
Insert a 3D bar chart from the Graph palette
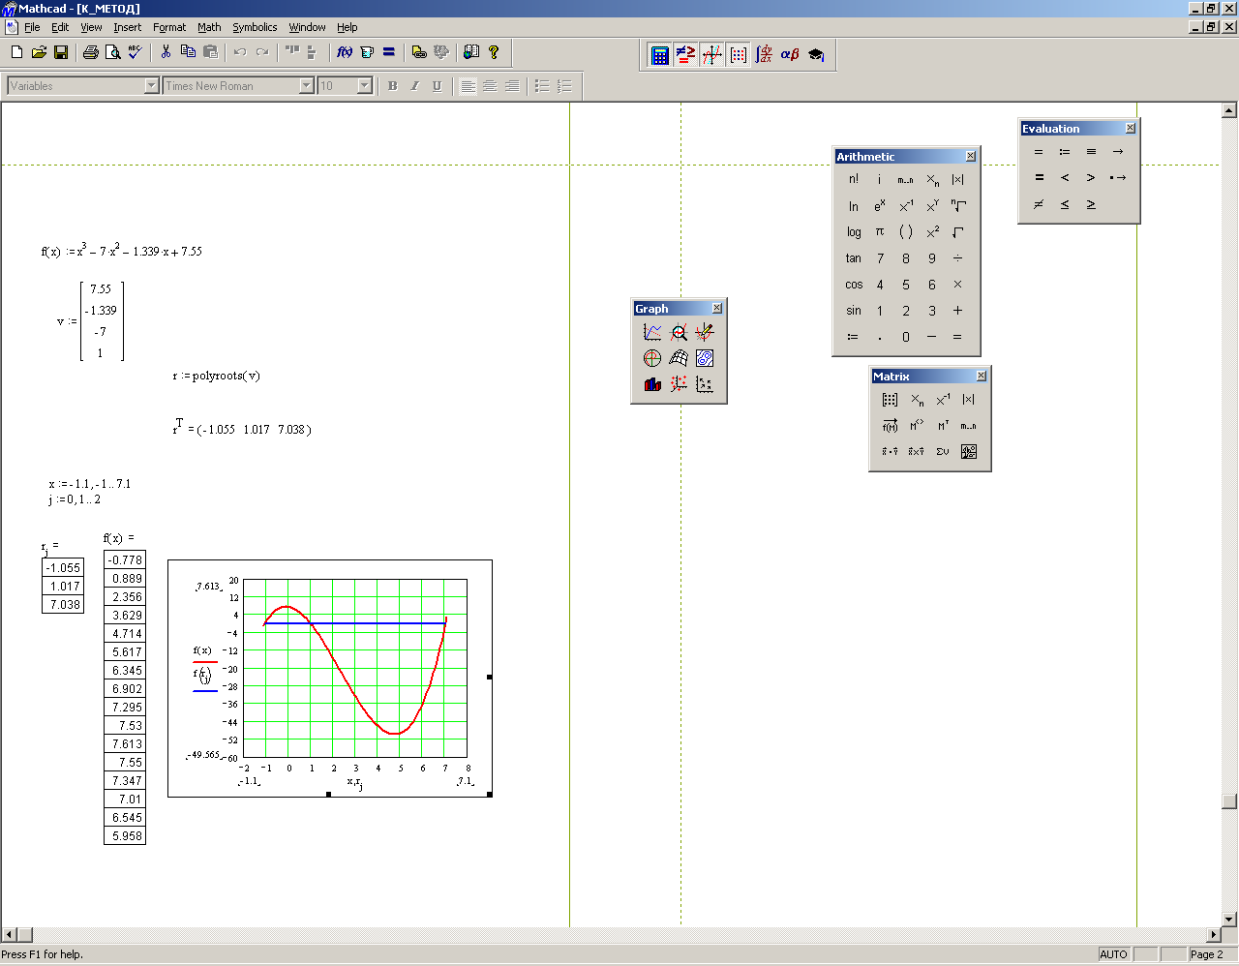(652, 384)
